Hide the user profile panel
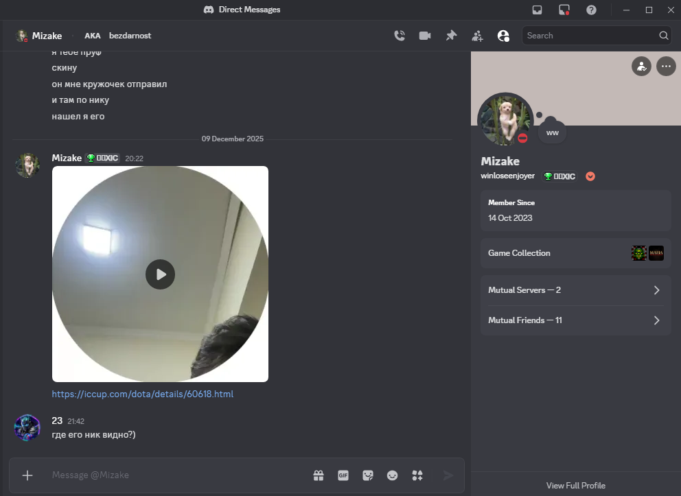Screen dimensions: 681x496 (x=503, y=36)
